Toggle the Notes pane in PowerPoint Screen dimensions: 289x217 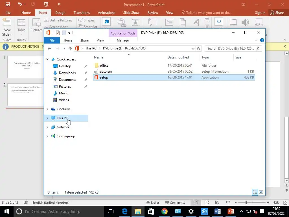153,203
